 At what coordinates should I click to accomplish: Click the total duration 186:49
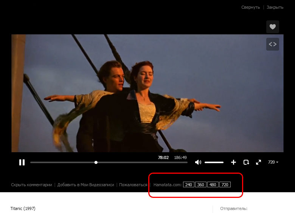pos(180,157)
